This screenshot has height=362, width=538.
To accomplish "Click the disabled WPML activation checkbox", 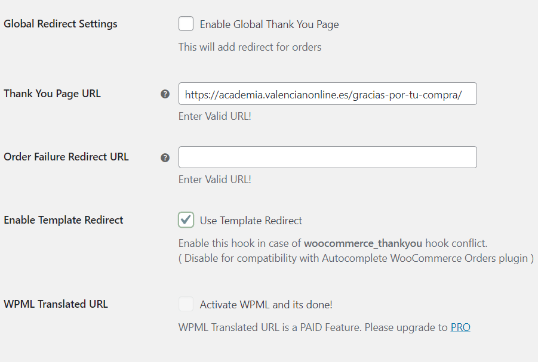I will pyautogui.click(x=186, y=304).
